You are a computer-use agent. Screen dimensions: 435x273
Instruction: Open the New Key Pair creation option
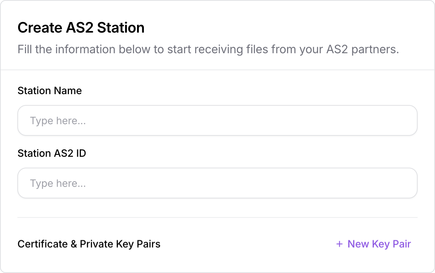[x=373, y=244]
